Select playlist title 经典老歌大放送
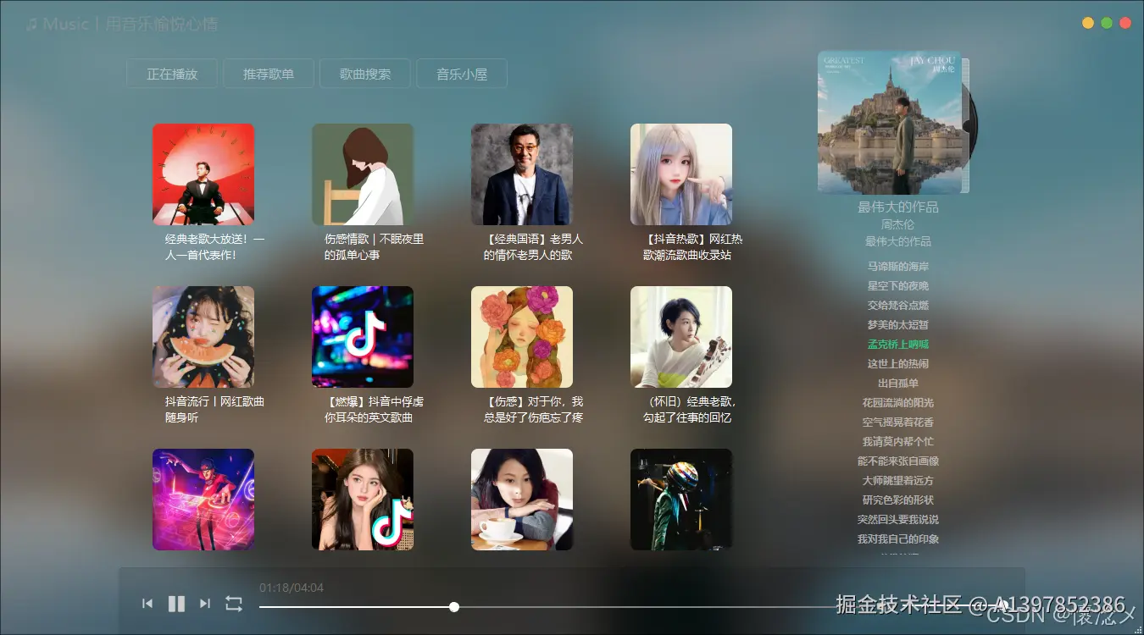Image resolution: width=1144 pixels, height=635 pixels. (215, 246)
